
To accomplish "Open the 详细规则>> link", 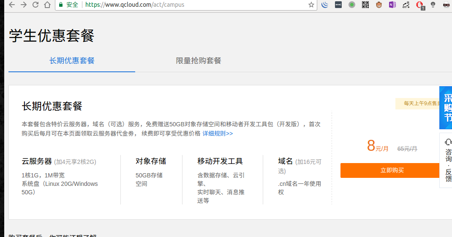I will point(218,133).
